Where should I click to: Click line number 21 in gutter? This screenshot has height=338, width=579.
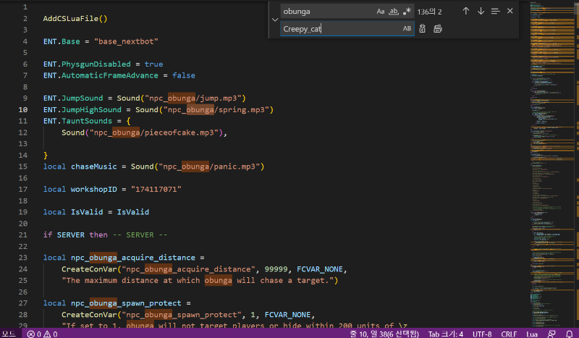23,235
